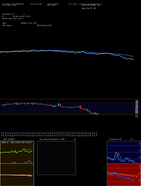Click the last red candlestick on the price chart
This screenshot has height=186, width=141.
click(97, 114)
